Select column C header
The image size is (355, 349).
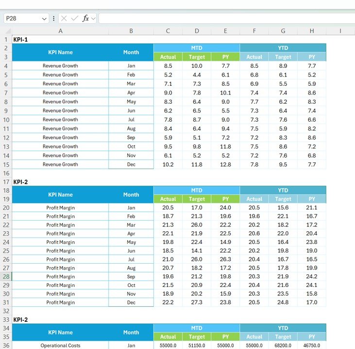[x=168, y=31]
